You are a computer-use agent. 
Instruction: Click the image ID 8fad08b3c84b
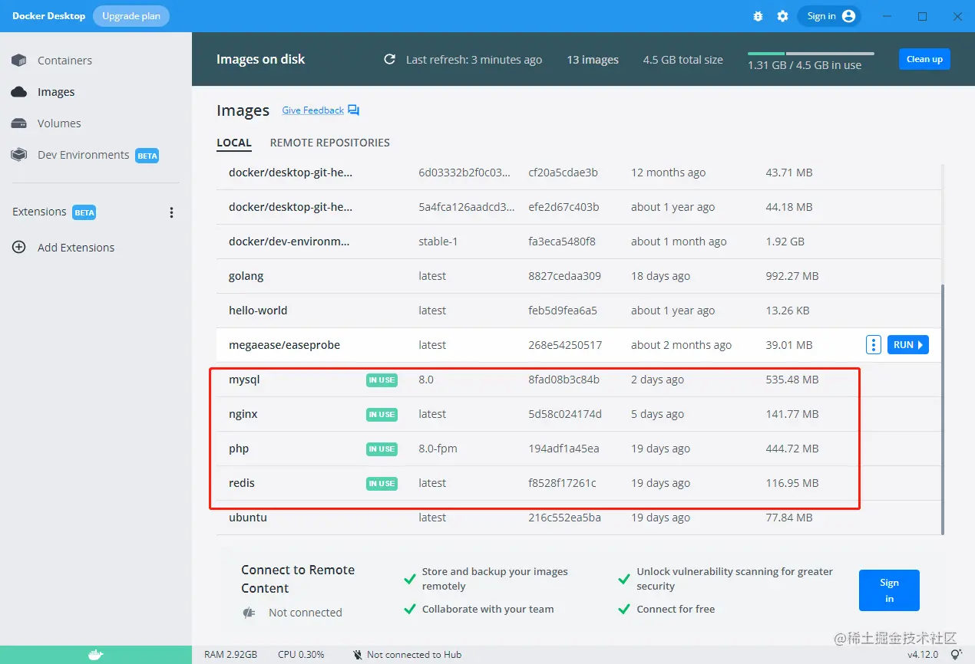(564, 380)
